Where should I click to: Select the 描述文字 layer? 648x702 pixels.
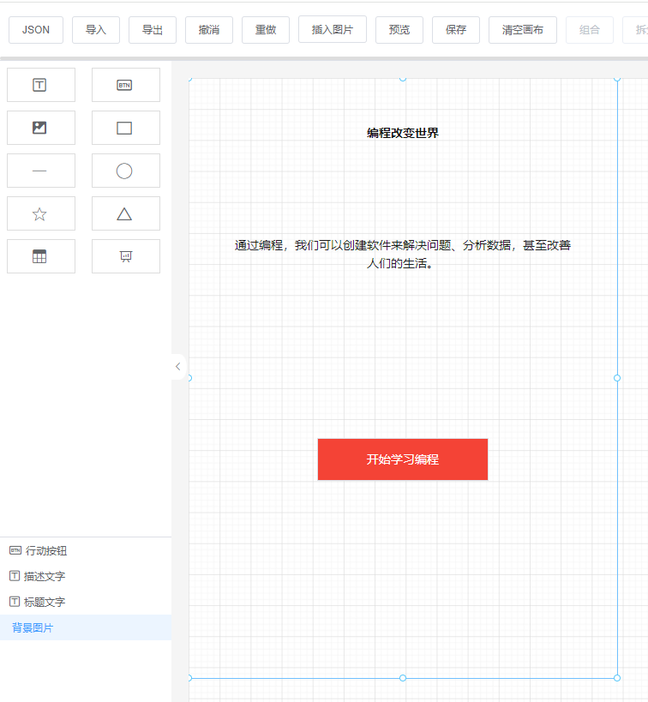pyautogui.click(x=86, y=576)
